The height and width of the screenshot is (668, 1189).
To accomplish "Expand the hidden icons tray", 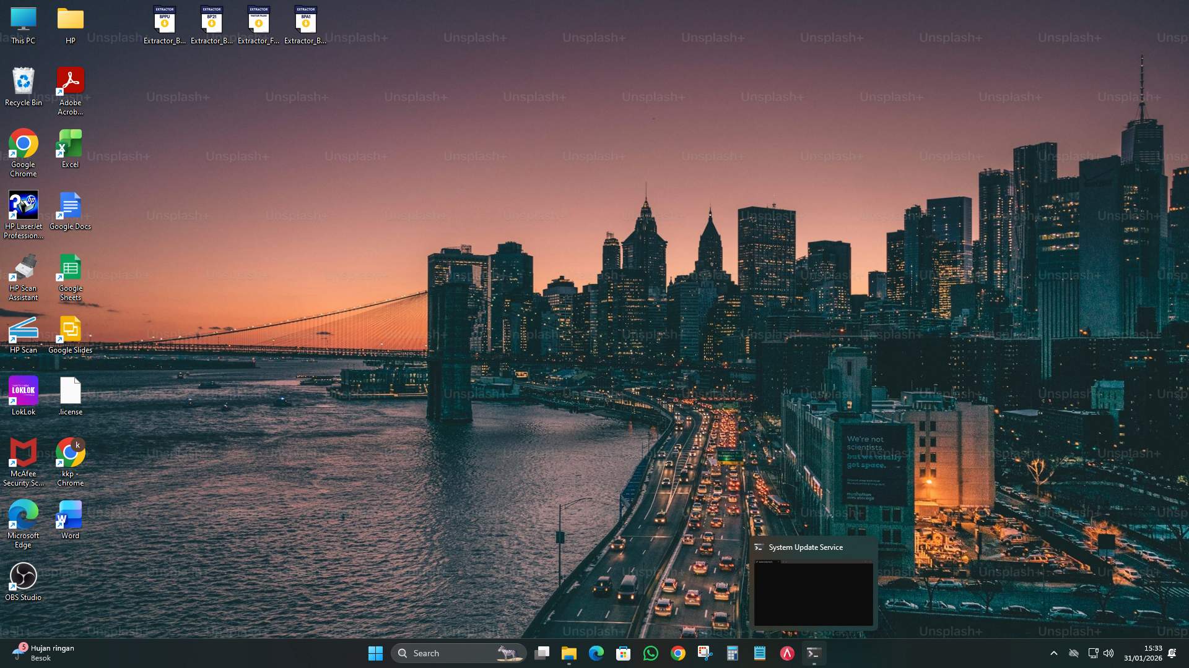I will (x=1053, y=653).
